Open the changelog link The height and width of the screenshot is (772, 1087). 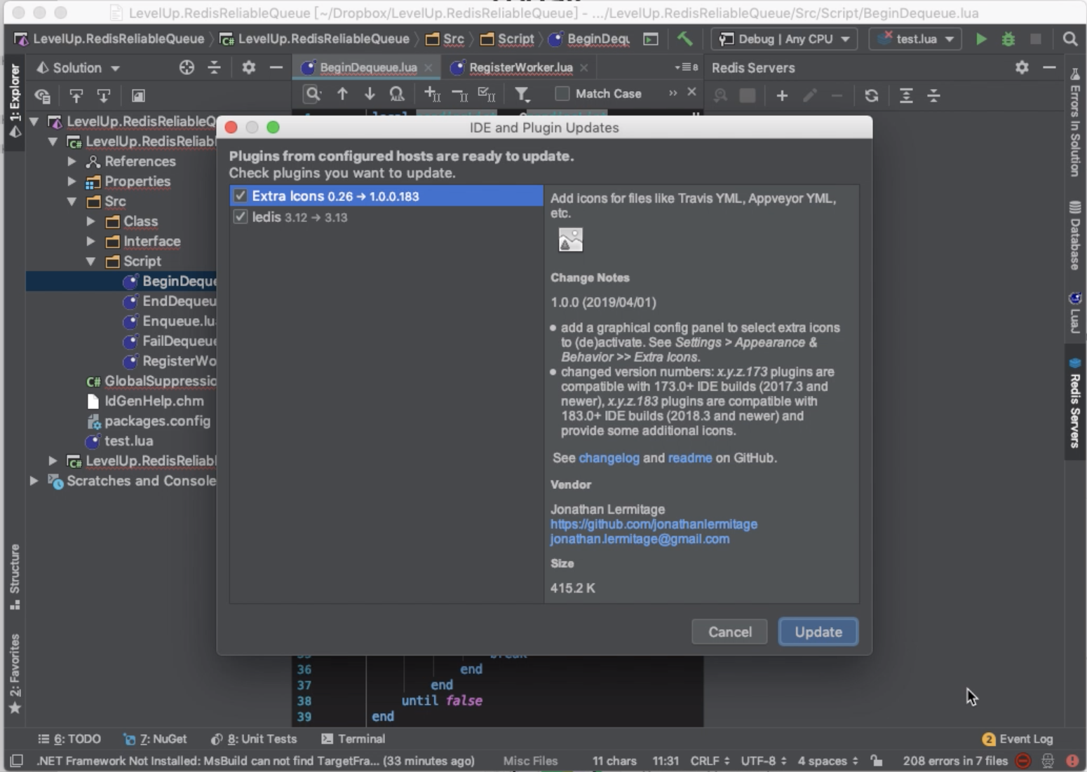[609, 458]
